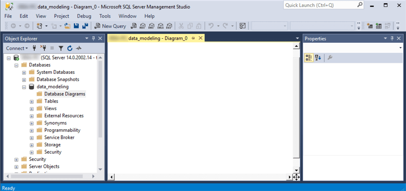Click the Refresh icon in Object Explorer

coord(69,48)
